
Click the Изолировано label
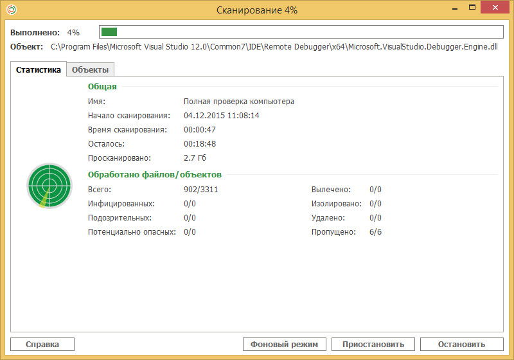click(336, 204)
